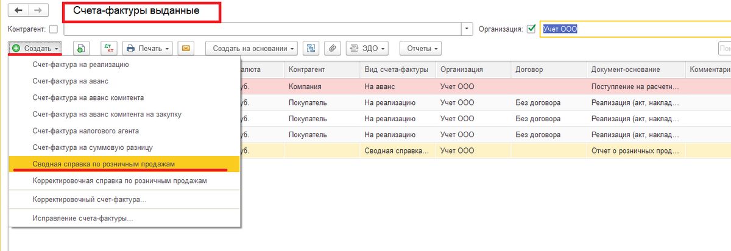
Task: Uncheck the Организация filter checkbox
Action: click(x=531, y=29)
